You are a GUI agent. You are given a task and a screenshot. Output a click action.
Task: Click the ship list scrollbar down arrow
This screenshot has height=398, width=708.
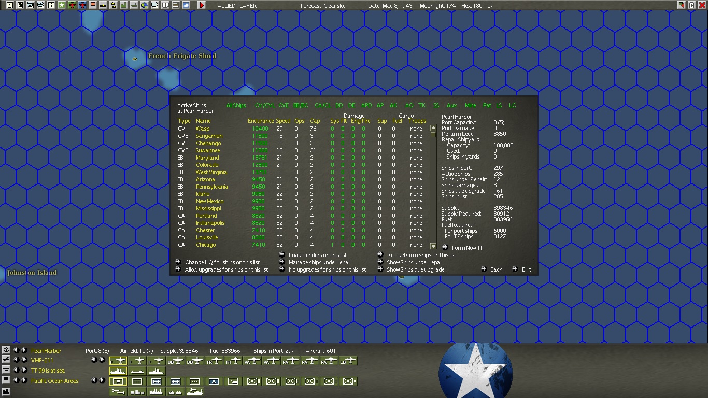[x=433, y=246]
